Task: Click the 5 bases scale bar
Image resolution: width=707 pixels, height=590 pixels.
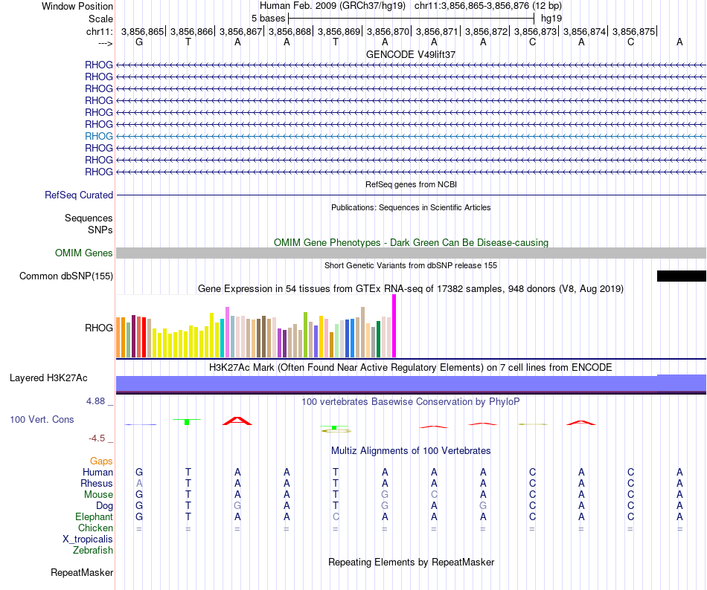Action: click(412, 19)
